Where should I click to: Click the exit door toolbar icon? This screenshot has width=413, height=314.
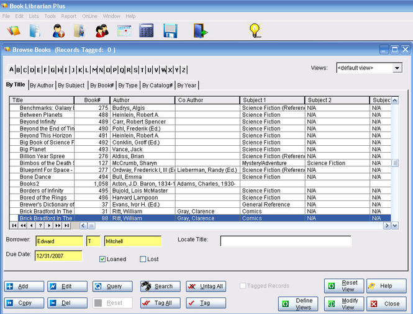point(201,30)
